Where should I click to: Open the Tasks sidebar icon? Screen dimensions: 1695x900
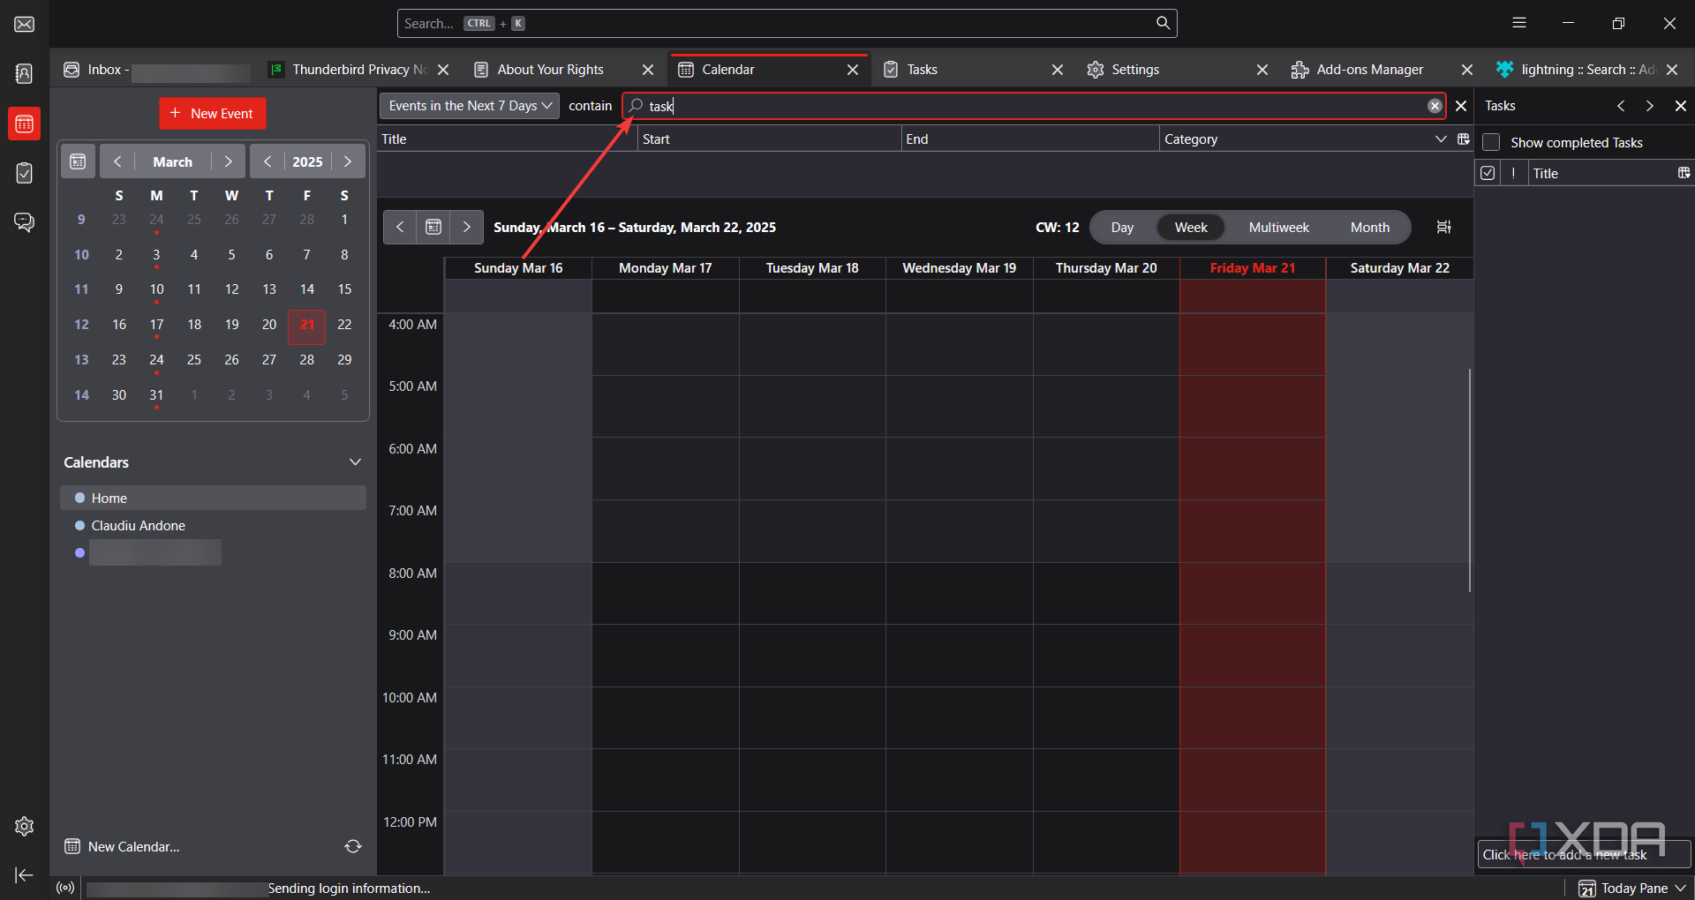pos(25,173)
